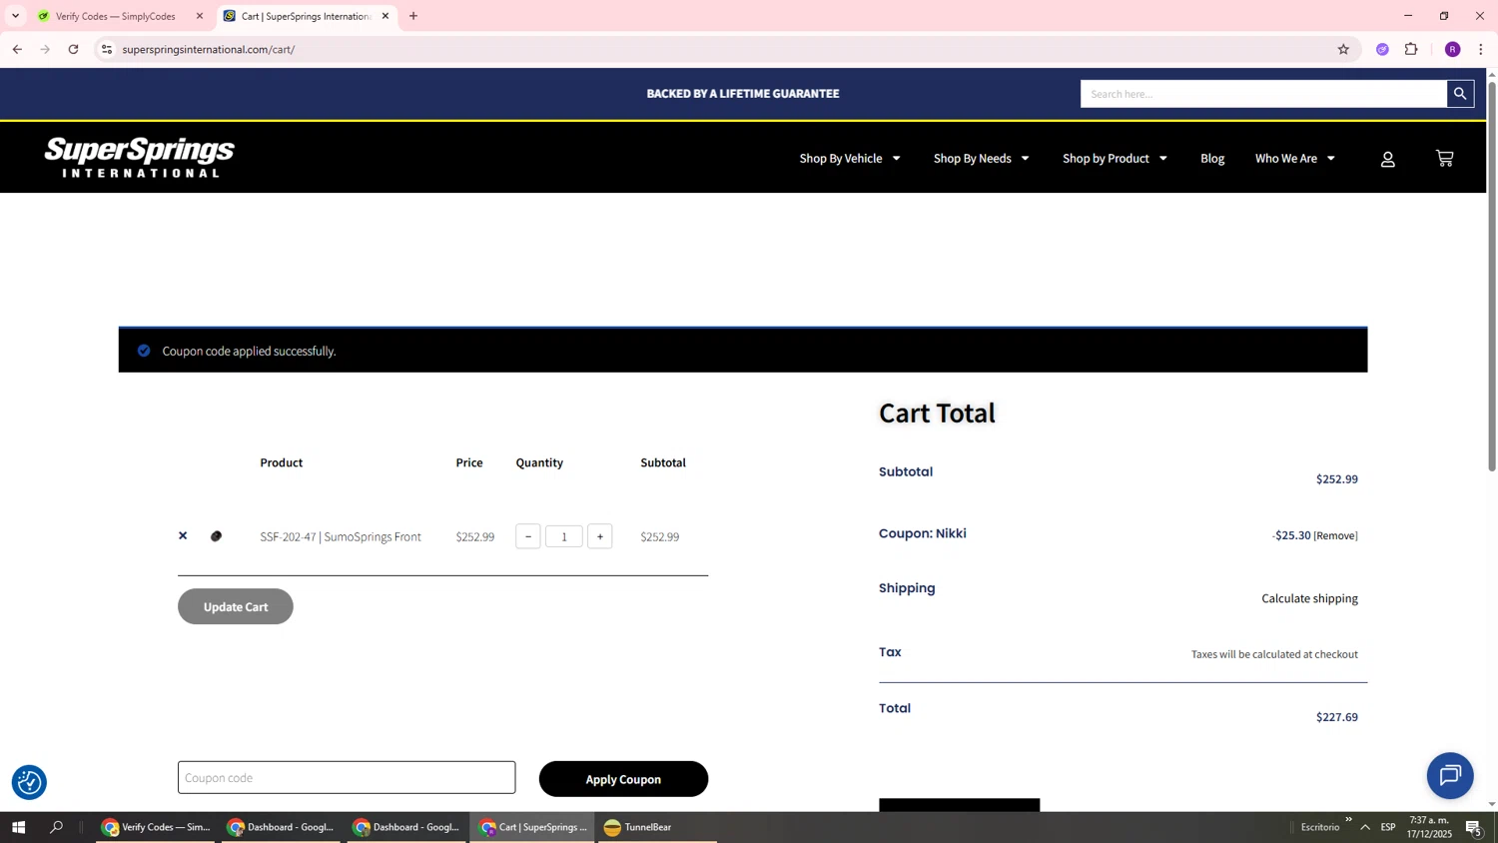Click the browser address bar URL
Image resolution: width=1498 pixels, height=843 pixels.
pyautogui.click(x=209, y=49)
